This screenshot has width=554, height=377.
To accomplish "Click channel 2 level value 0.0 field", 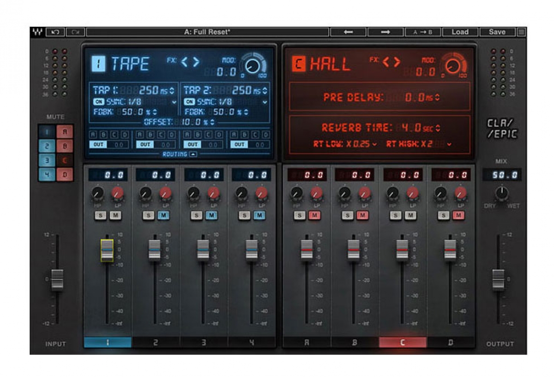I will 156,175.
